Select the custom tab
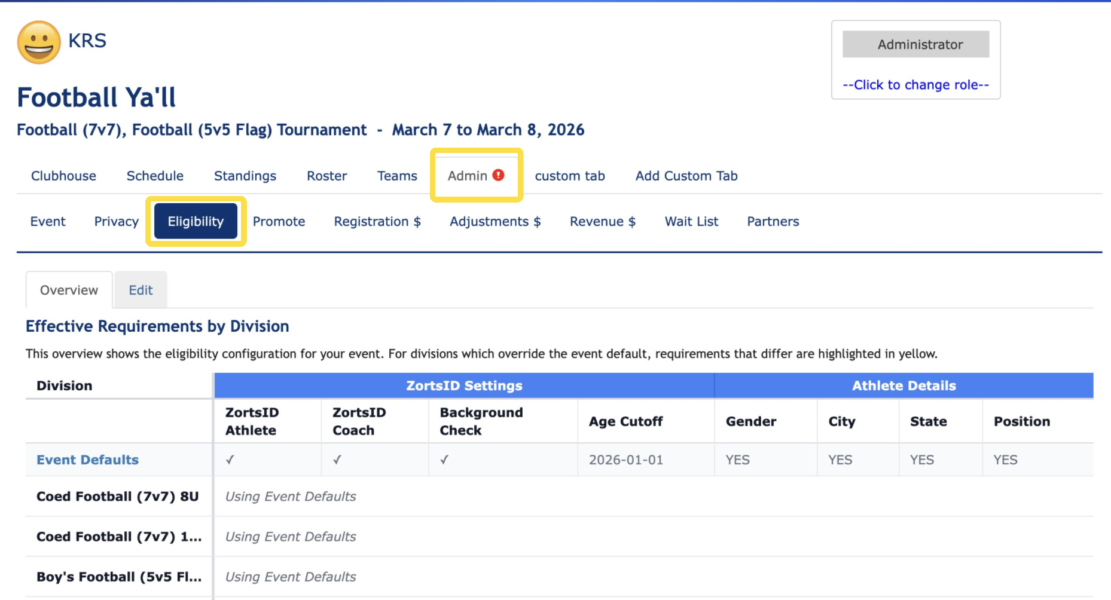Image resolution: width=1111 pixels, height=600 pixels. point(569,176)
